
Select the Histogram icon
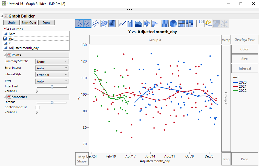(x=155, y=24)
